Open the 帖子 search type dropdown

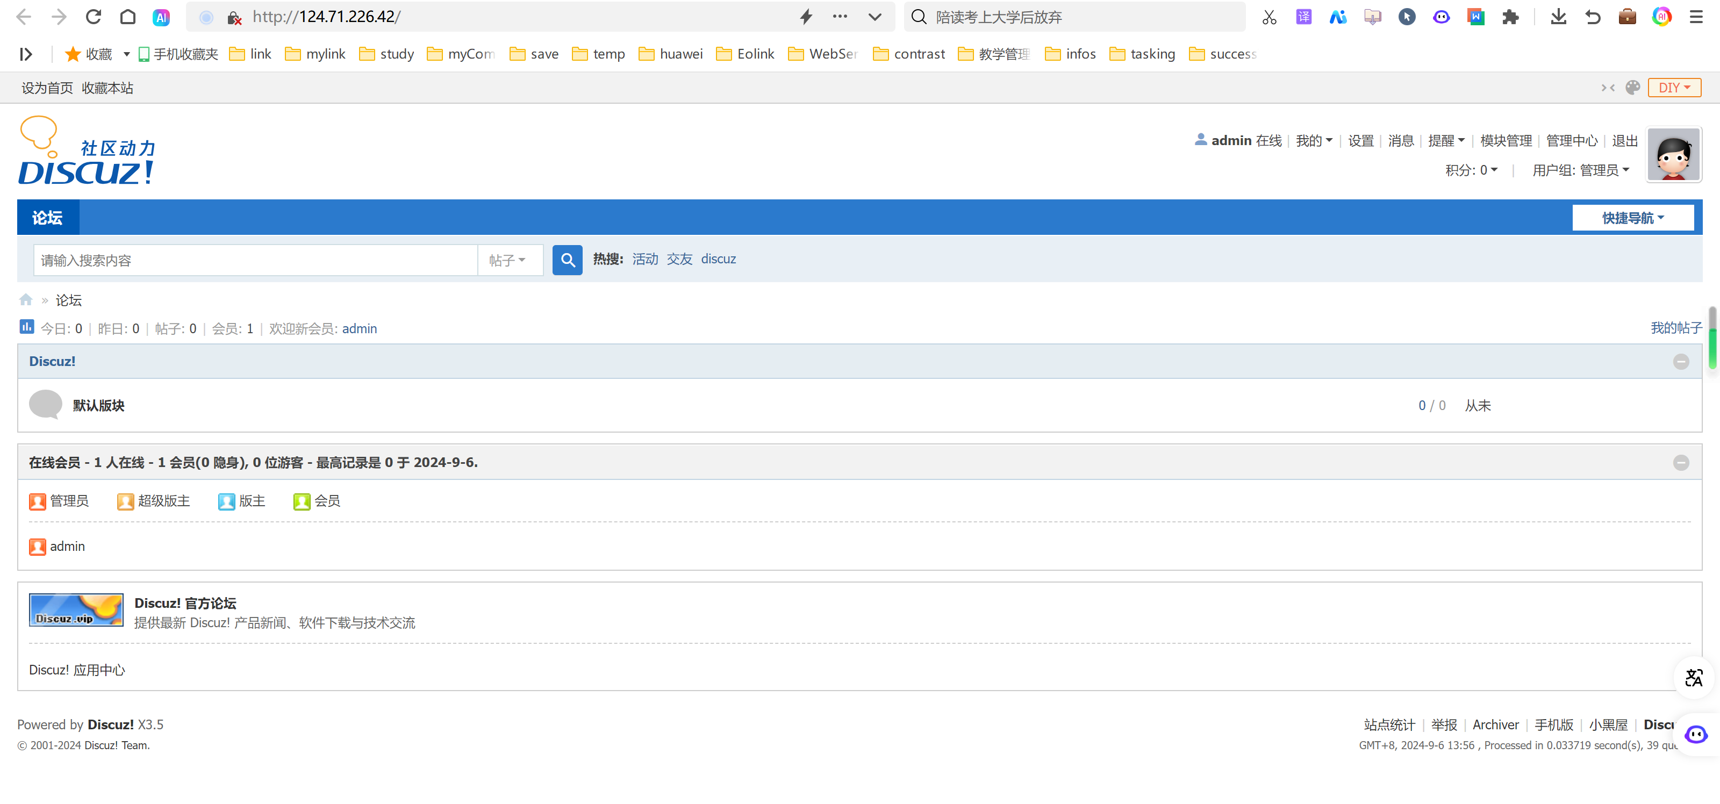[510, 260]
